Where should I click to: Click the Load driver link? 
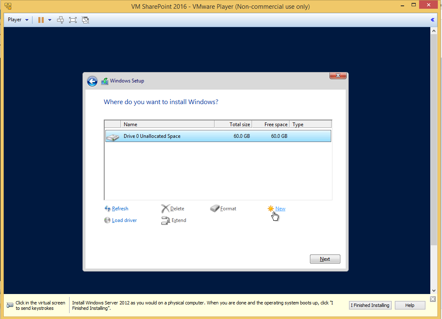point(124,220)
